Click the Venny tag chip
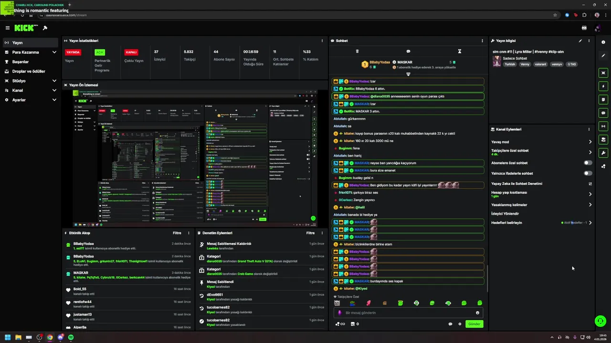This screenshot has width=611, height=343. [x=525, y=64]
